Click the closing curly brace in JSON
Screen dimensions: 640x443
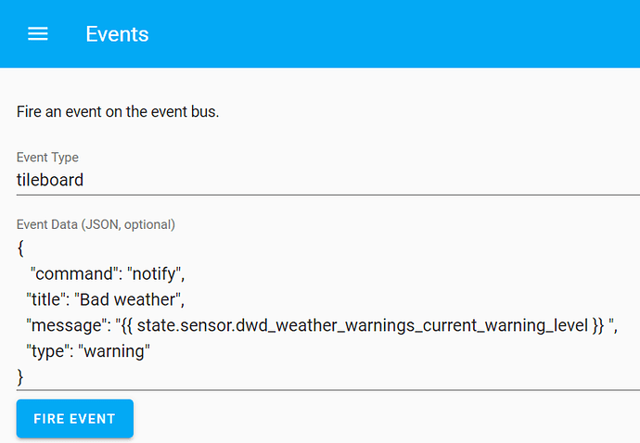pyautogui.click(x=20, y=376)
